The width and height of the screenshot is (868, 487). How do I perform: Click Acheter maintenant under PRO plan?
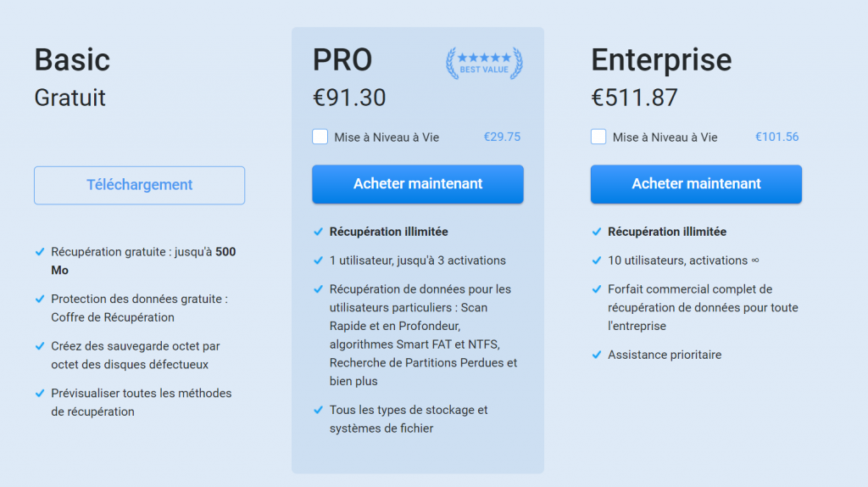pos(418,184)
